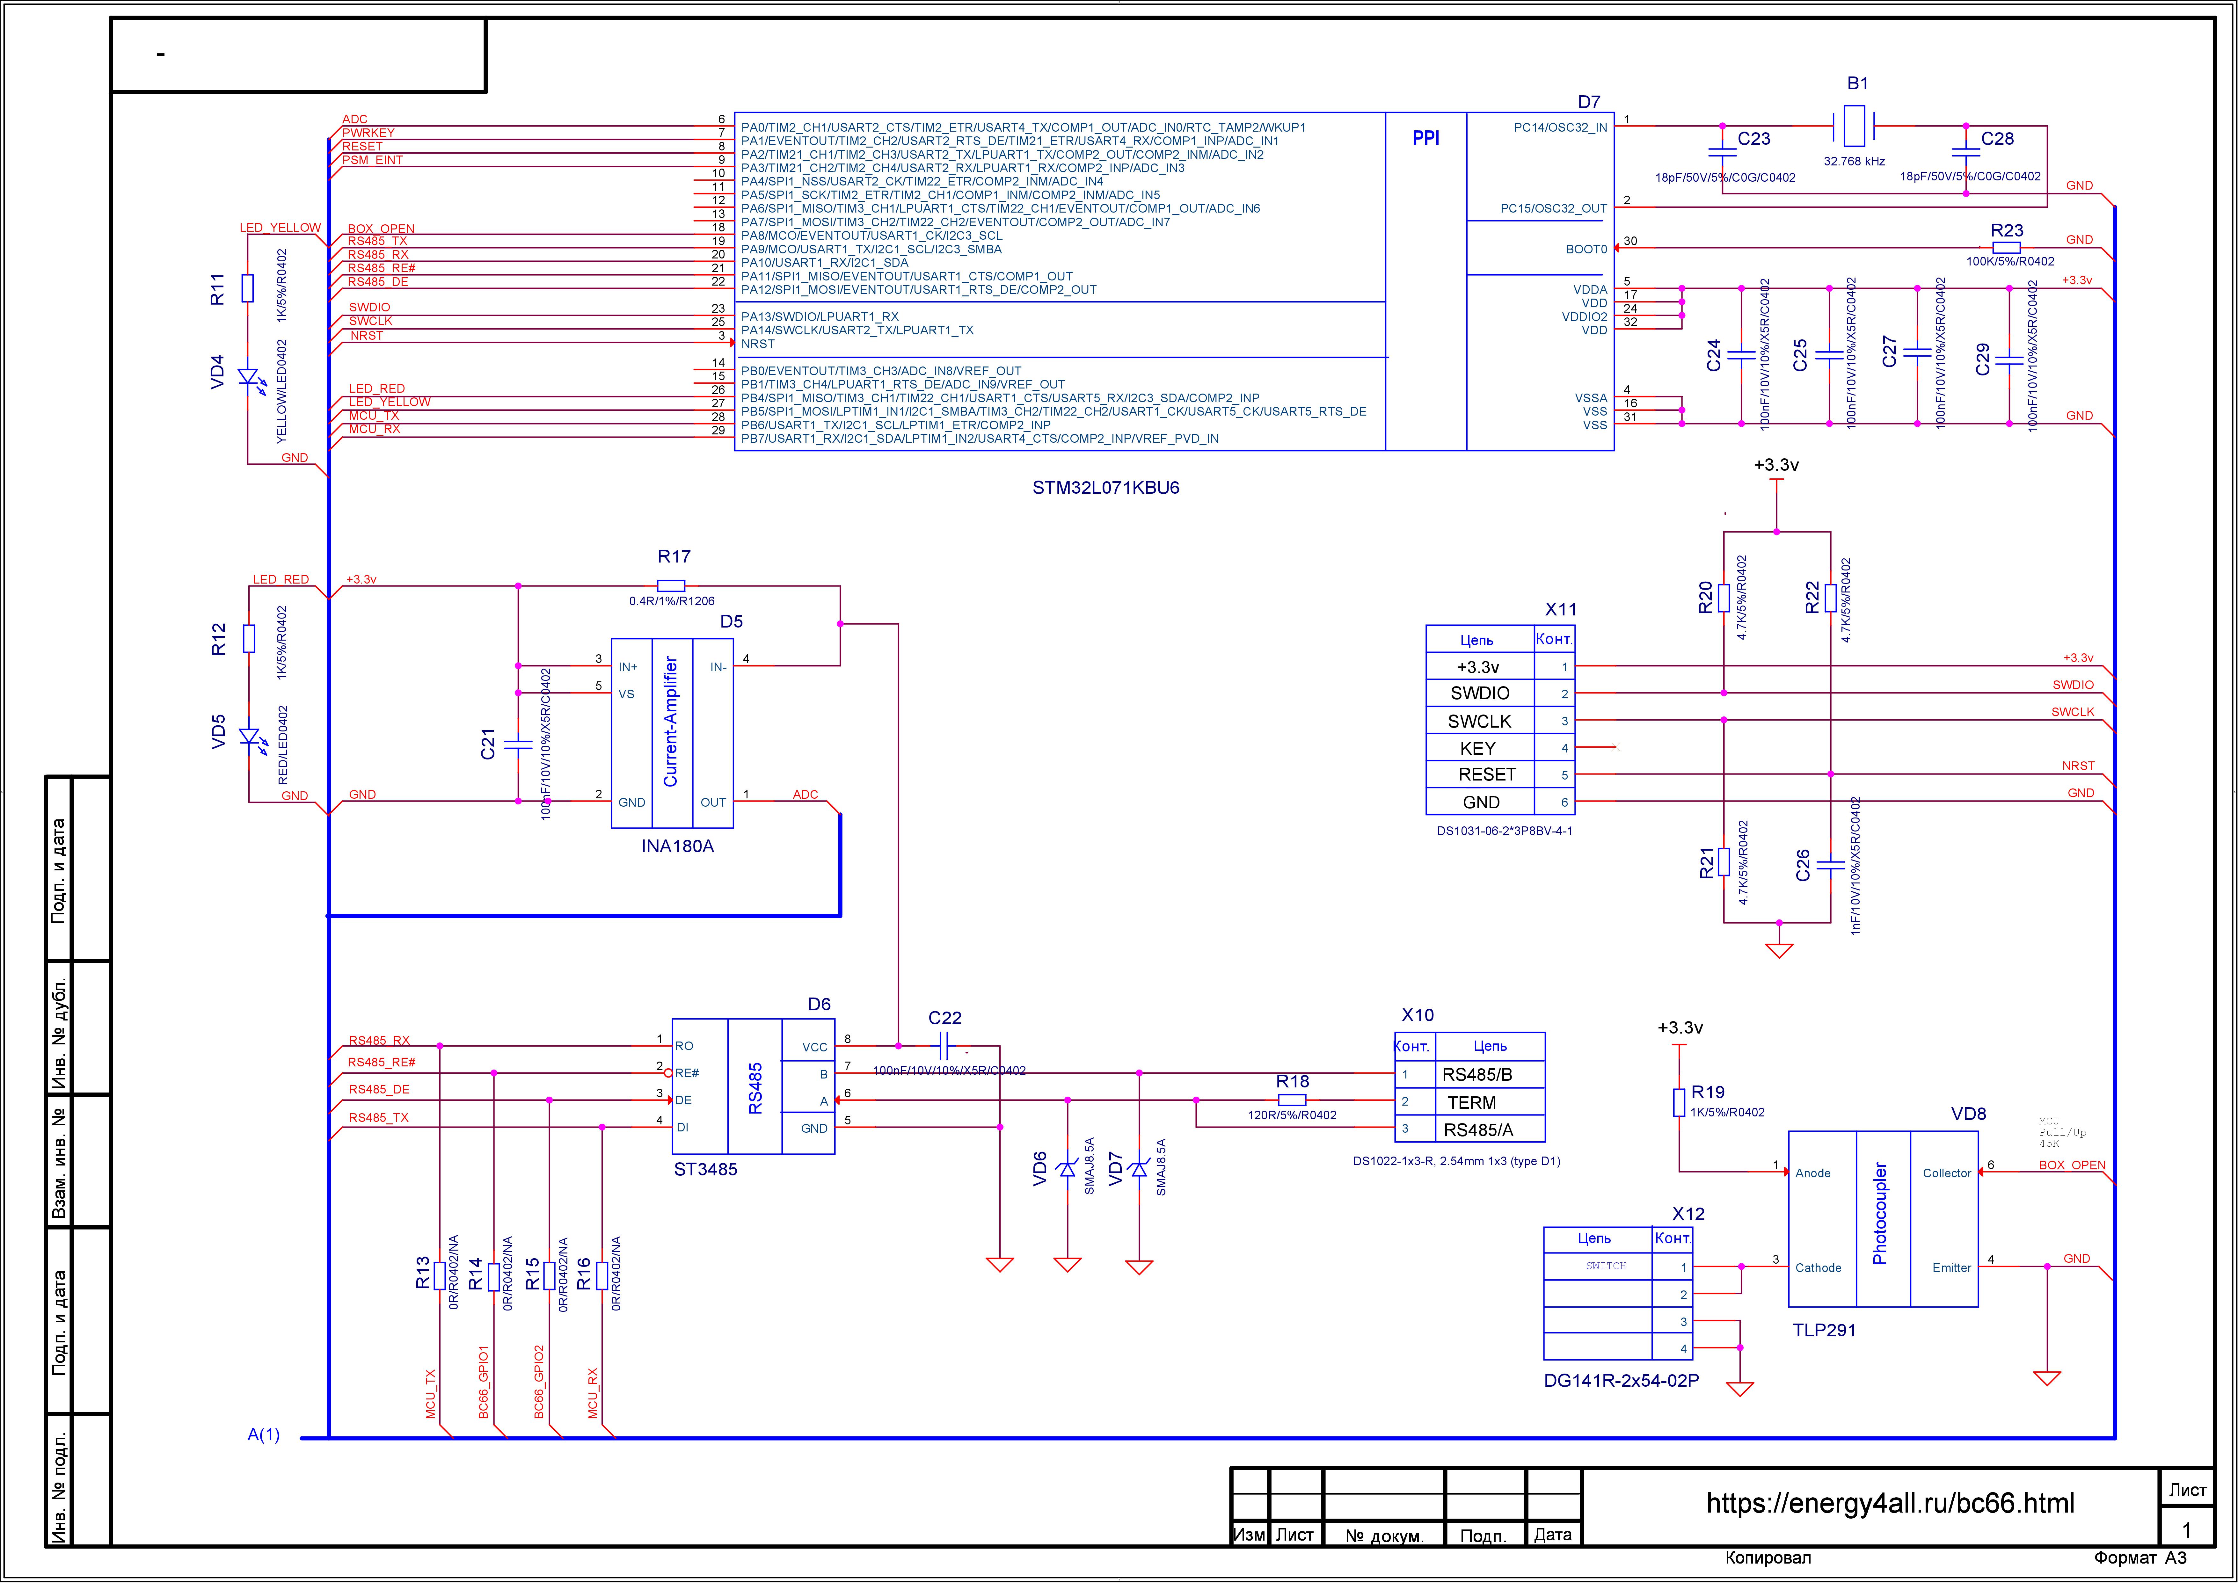Viewport: 2238px width, 1583px height.
Task: Select the BC66_GPIO1 label below R14
Action: tap(484, 1382)
